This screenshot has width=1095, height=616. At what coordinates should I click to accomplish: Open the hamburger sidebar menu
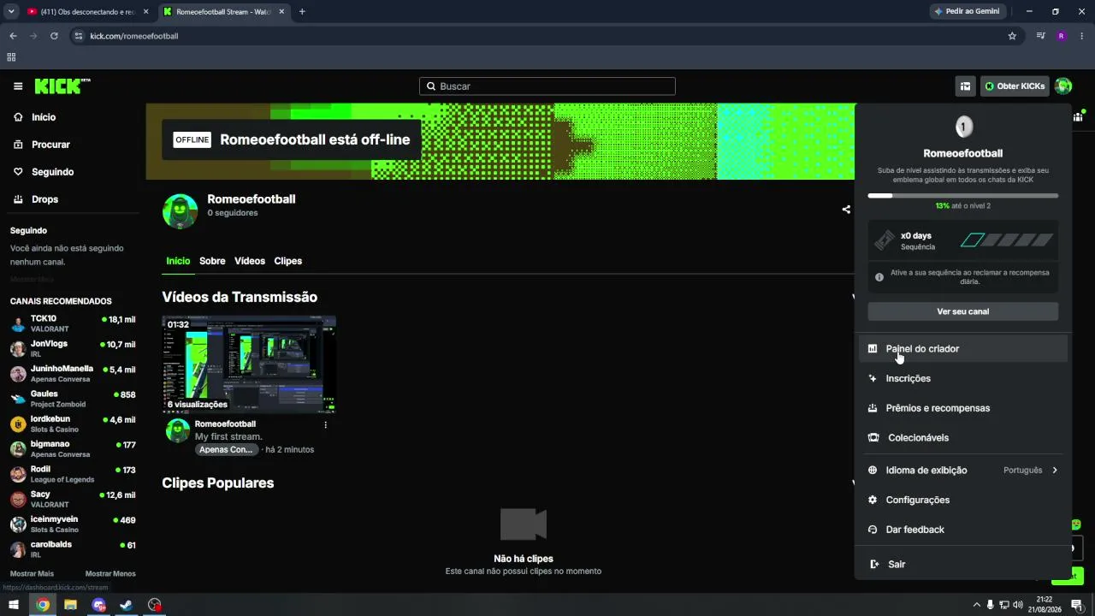(x=18, y=86)
